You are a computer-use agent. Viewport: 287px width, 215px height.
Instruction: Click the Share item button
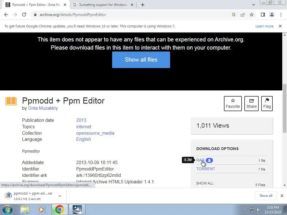(x=251, y=104)
